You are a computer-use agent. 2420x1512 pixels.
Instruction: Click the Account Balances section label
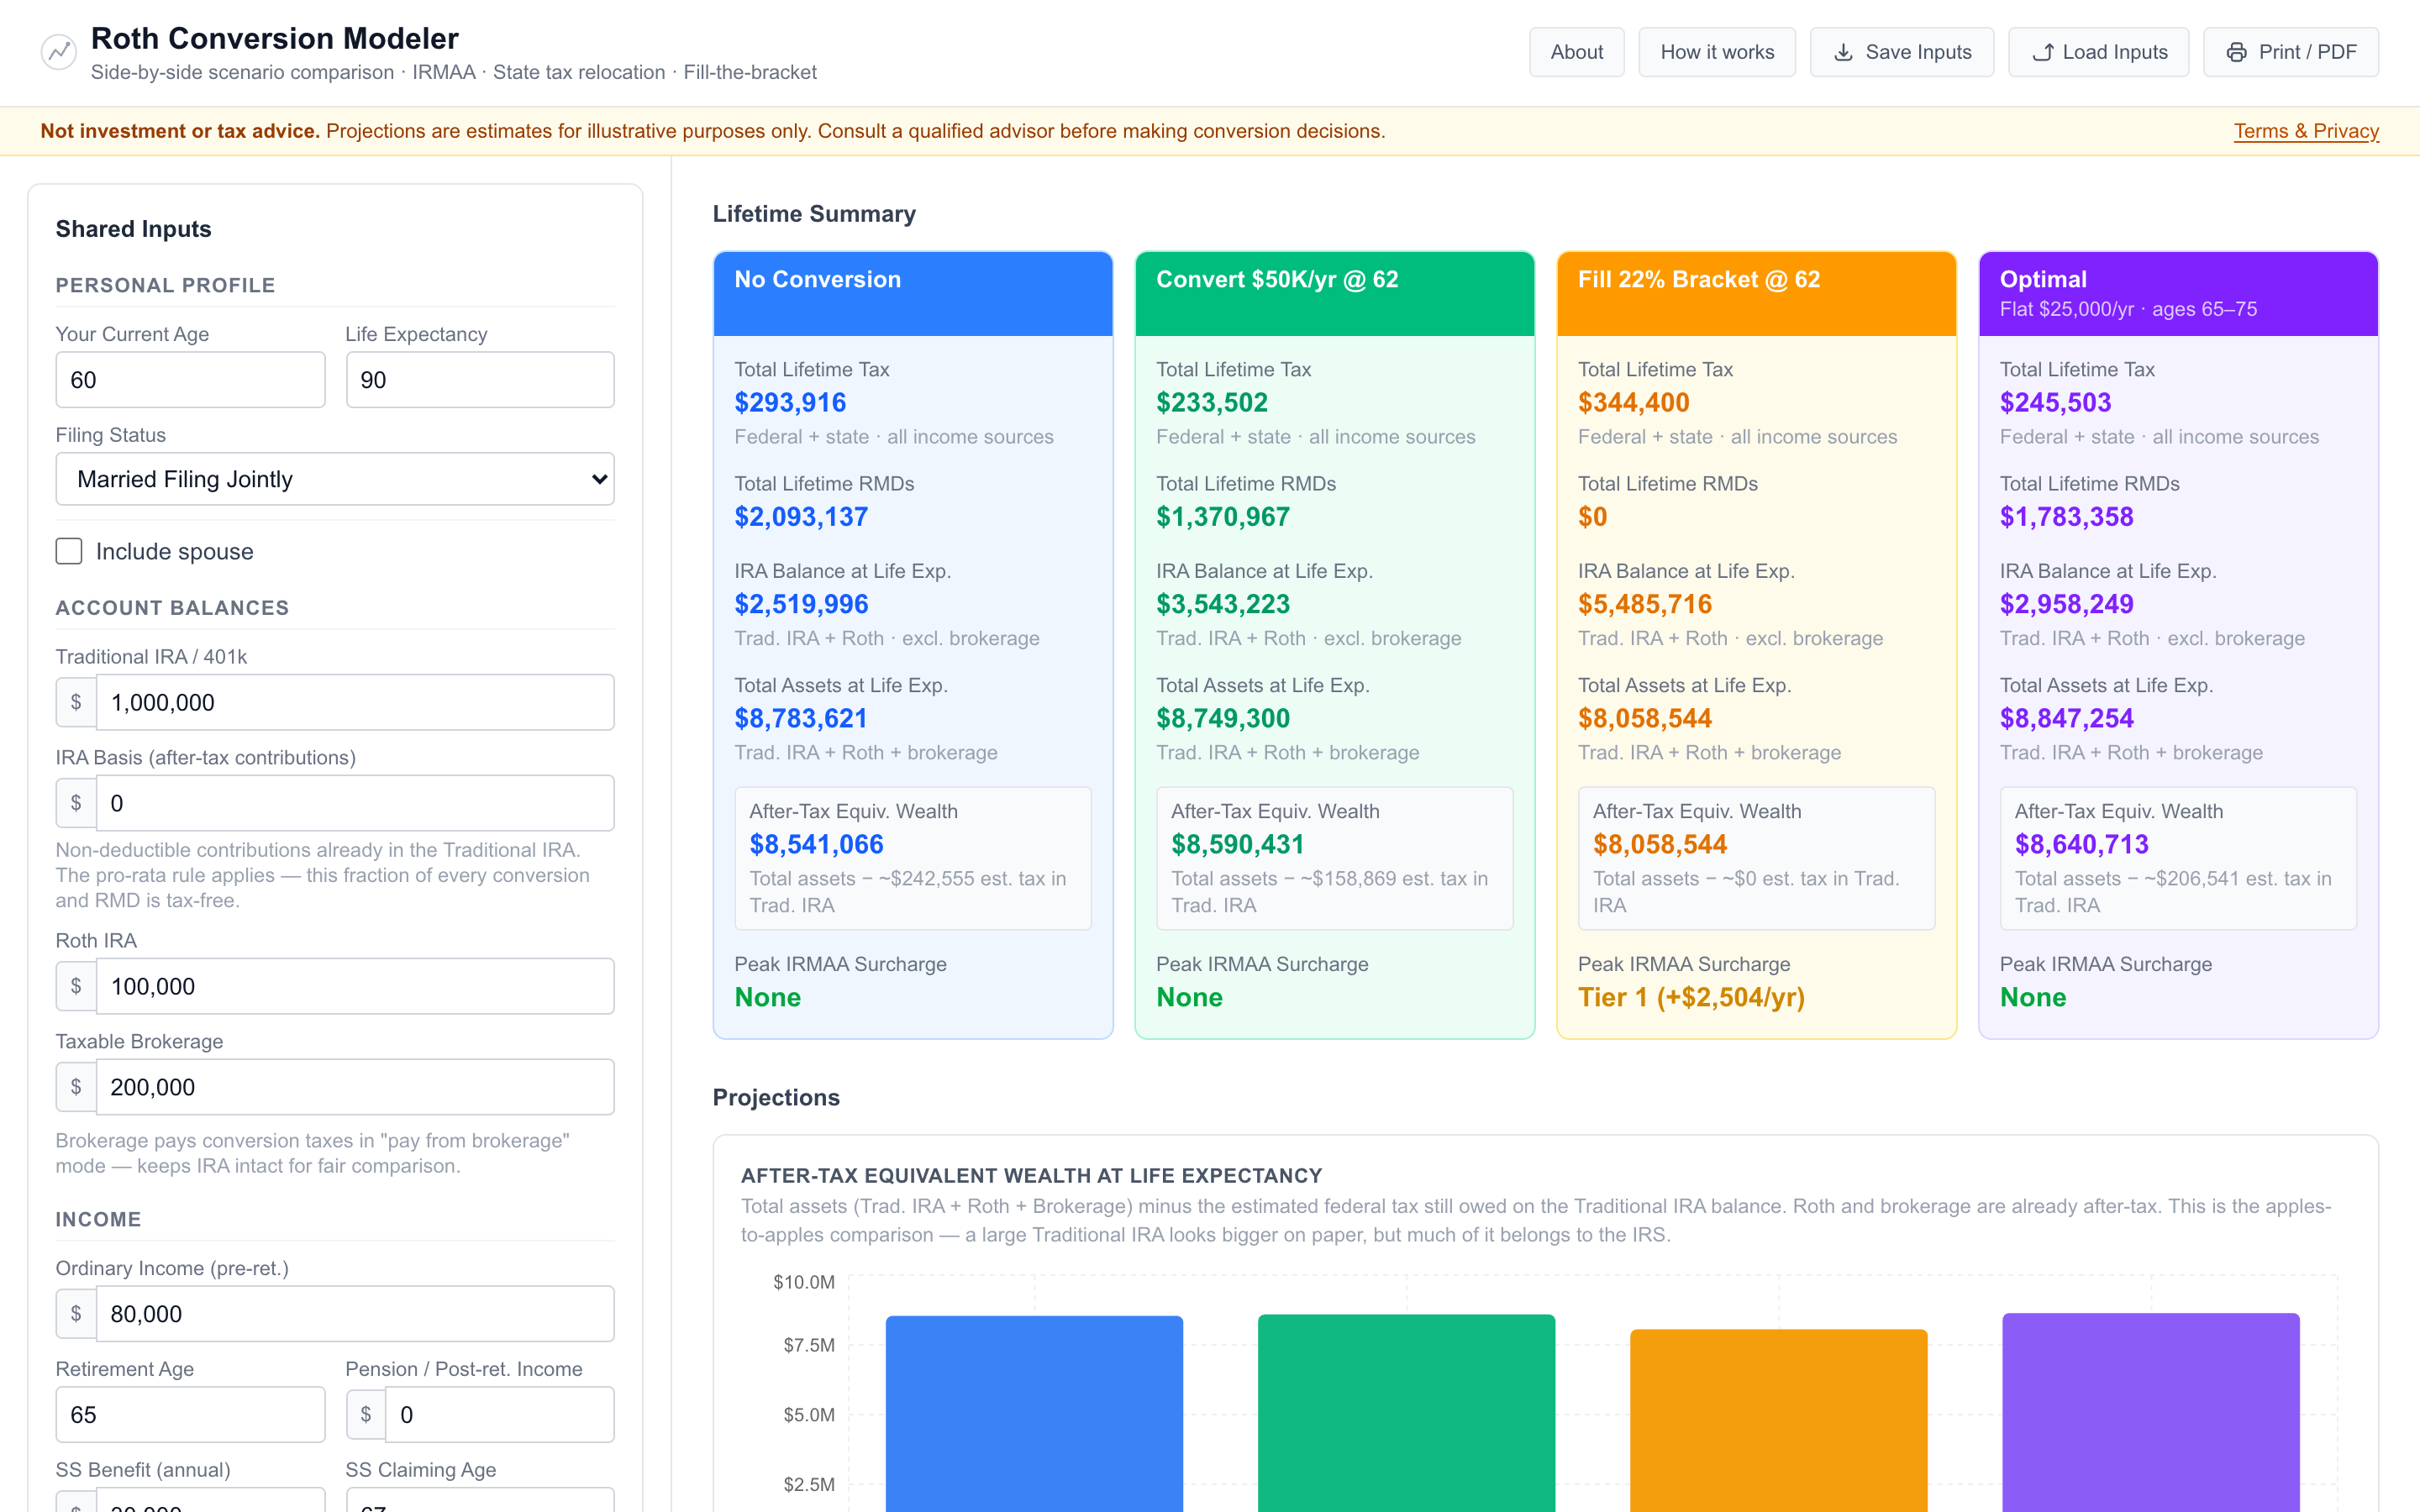pos(172,608)
